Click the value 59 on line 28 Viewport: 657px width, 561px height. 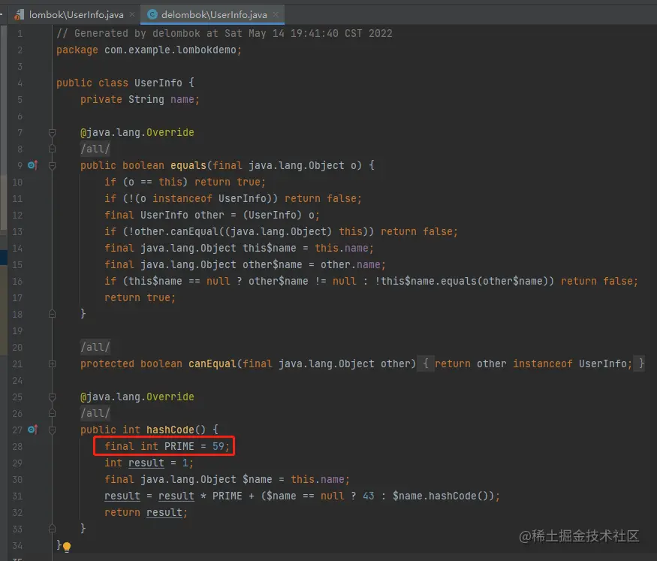pos(218,446)
